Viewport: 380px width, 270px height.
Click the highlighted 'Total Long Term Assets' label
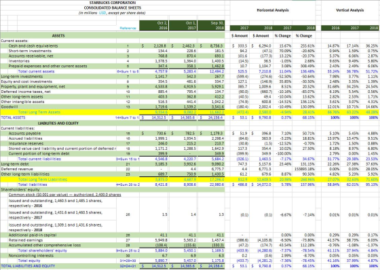(39, 112)
